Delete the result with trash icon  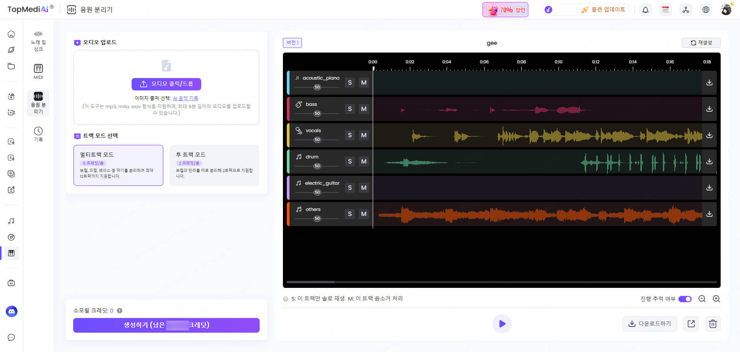point(713,324)
